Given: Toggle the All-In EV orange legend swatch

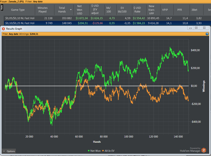Looking at the screenshot, I should coord(103,151).
